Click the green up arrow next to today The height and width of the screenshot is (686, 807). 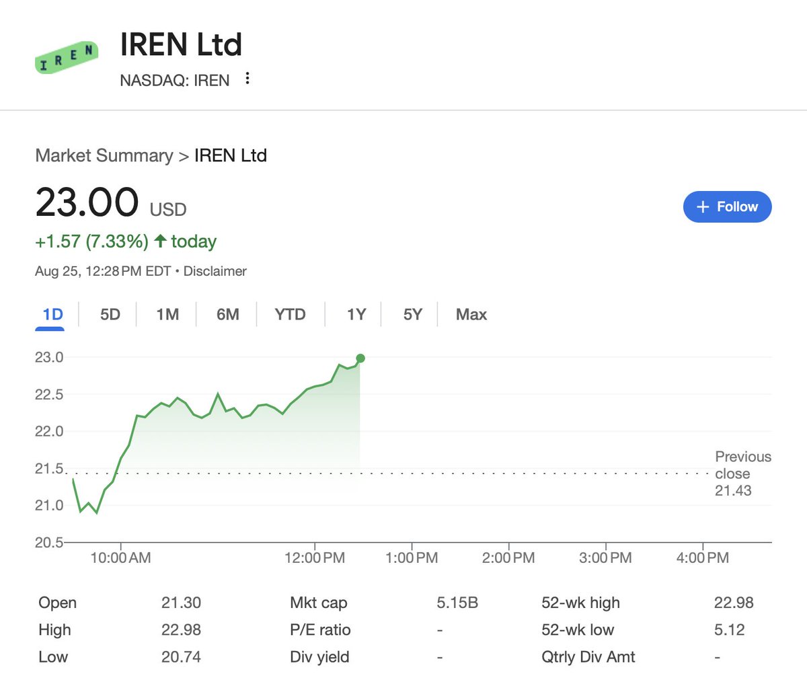(x=160, y=241)
